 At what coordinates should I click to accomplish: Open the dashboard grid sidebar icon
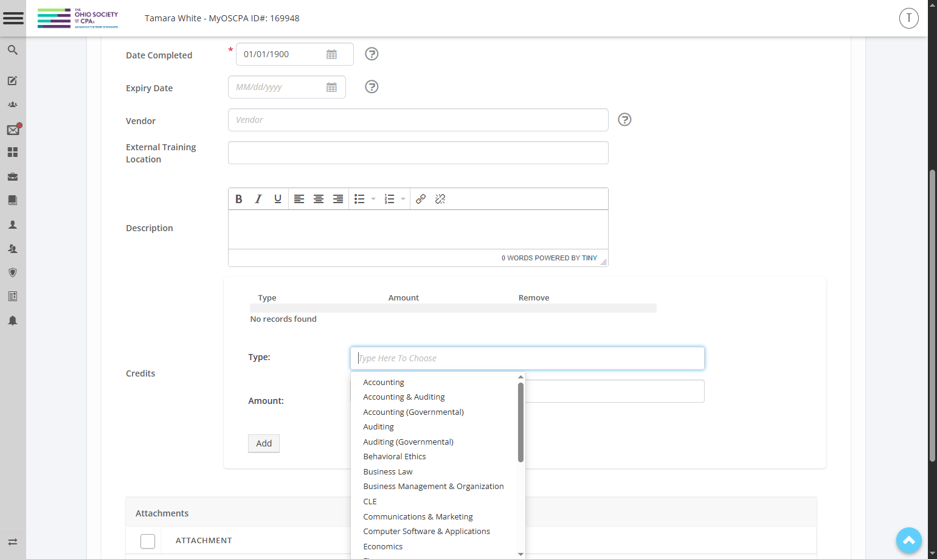[x=12, y=152]
